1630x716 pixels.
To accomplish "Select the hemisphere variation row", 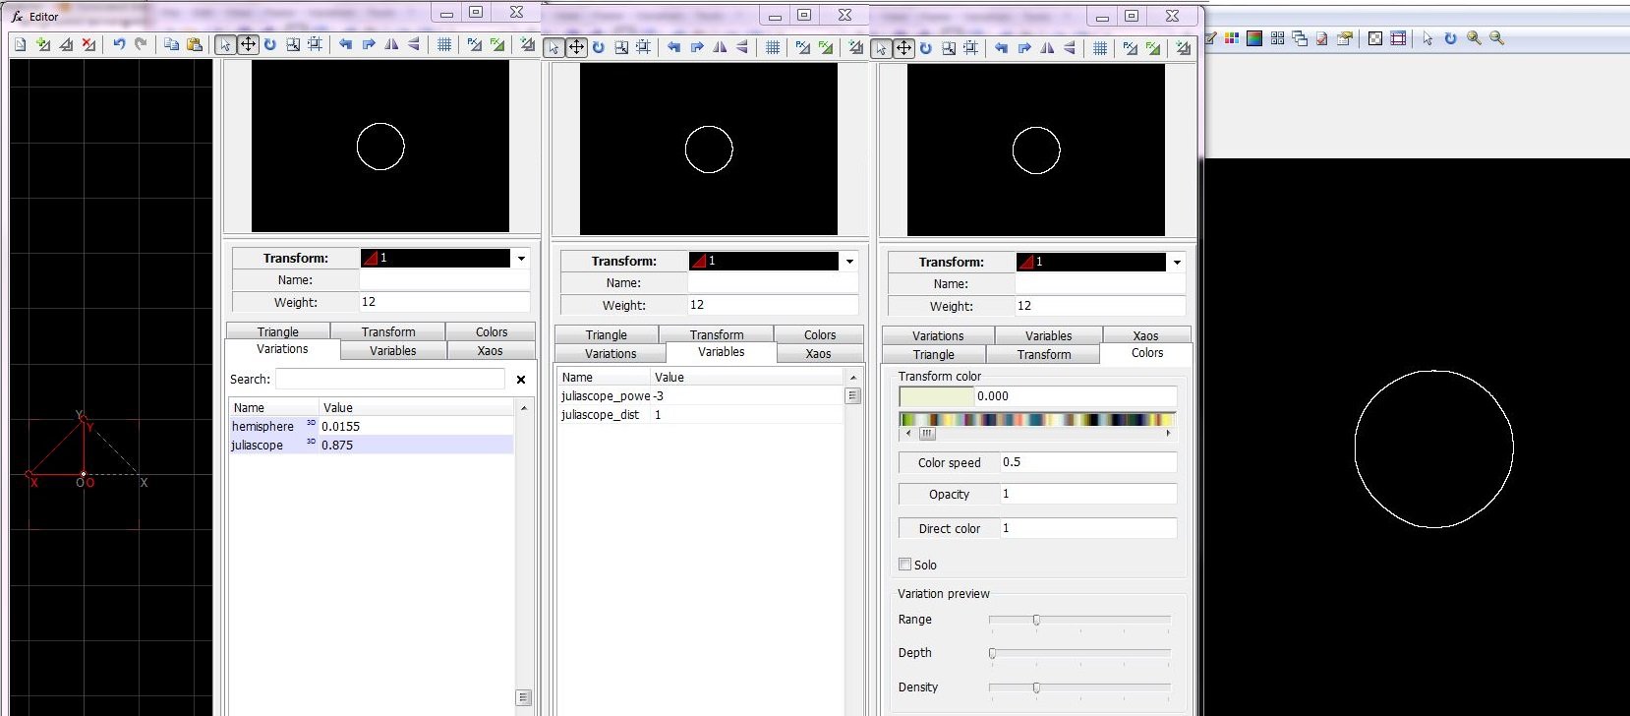I will pos(371,427).
